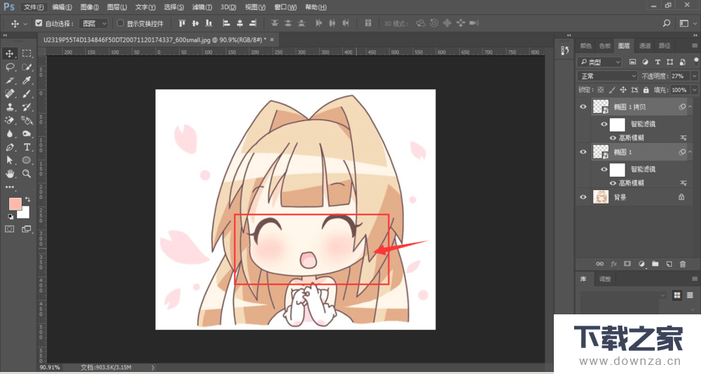Viewport: 701px width, 374px height.
Task: Open the opacity slider dropdown arrow
Action: (694, 76)
